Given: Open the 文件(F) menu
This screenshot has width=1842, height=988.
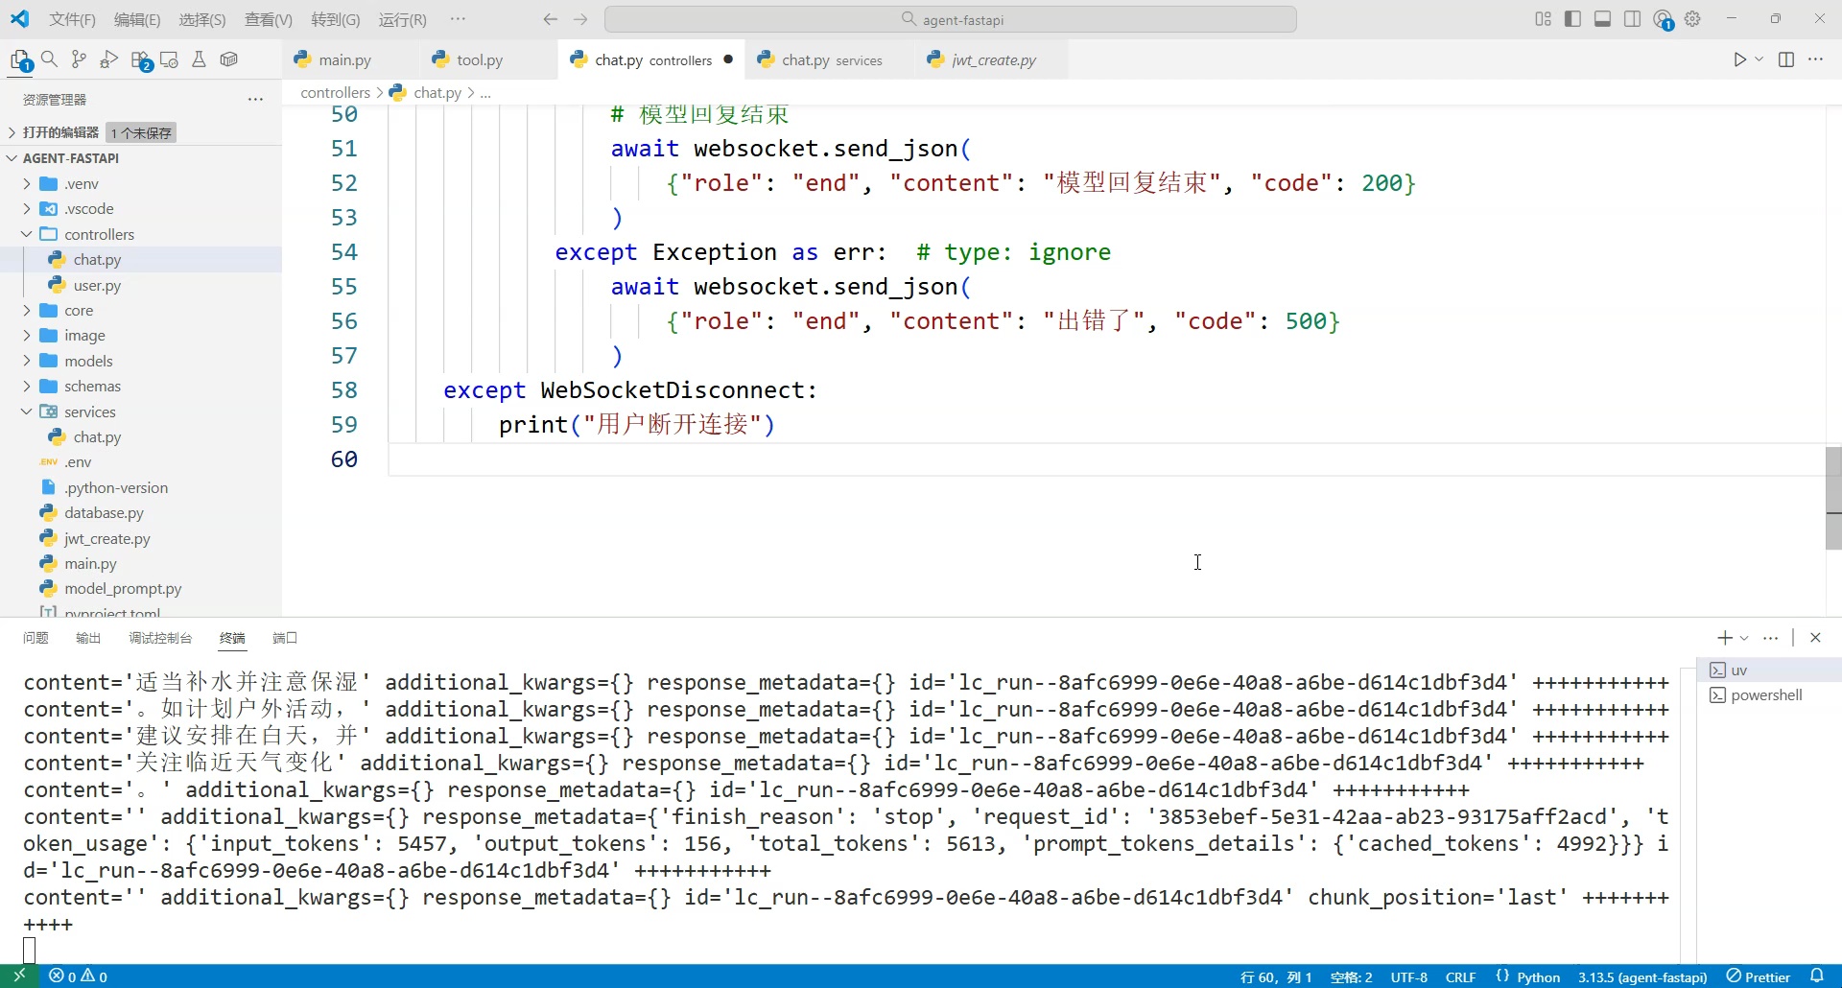Looking at the screenshot, I should click(72, 19).
